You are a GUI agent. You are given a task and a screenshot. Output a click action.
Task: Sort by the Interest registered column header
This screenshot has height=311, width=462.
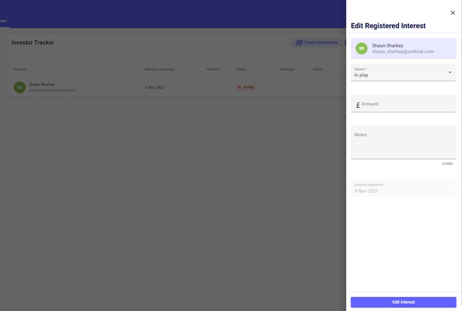(159, 69)
